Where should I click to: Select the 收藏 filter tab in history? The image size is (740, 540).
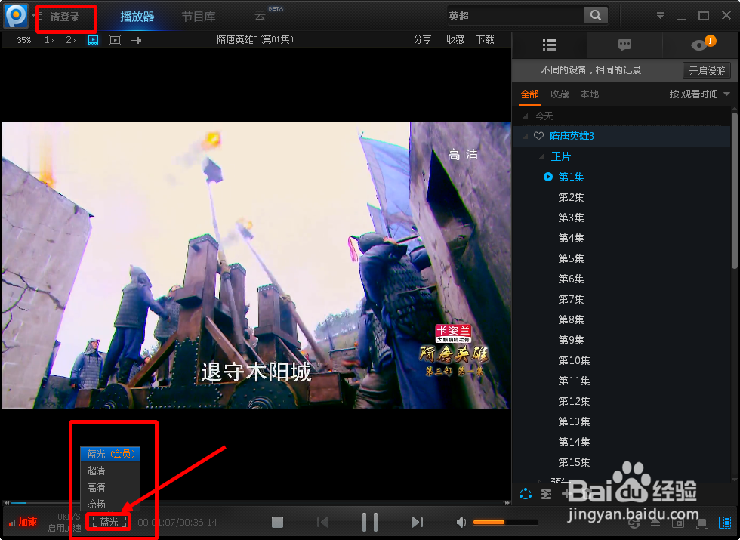560,94
